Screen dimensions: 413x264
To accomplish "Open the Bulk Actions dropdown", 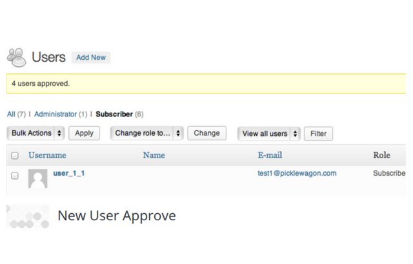I will pyautogui.click(x=35, y=133).
